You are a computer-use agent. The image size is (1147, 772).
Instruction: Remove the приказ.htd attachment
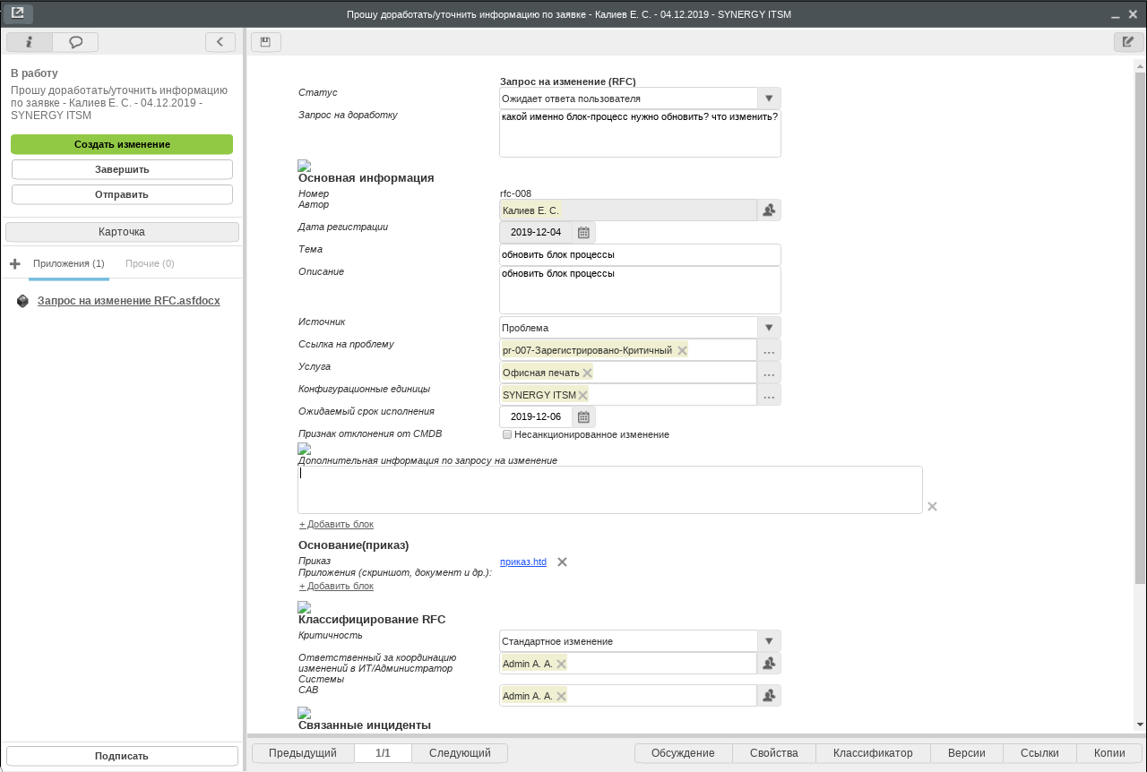click(x=562, y=562)
